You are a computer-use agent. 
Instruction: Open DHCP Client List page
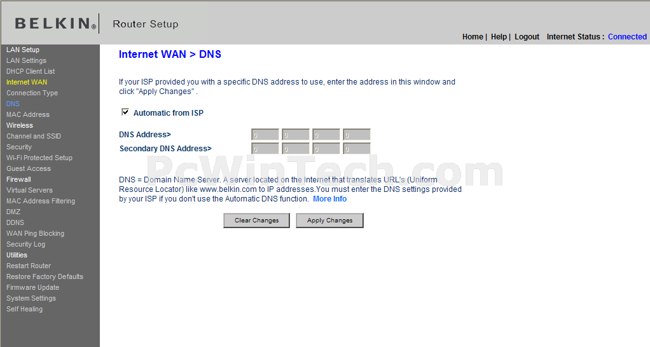point(31,71)
